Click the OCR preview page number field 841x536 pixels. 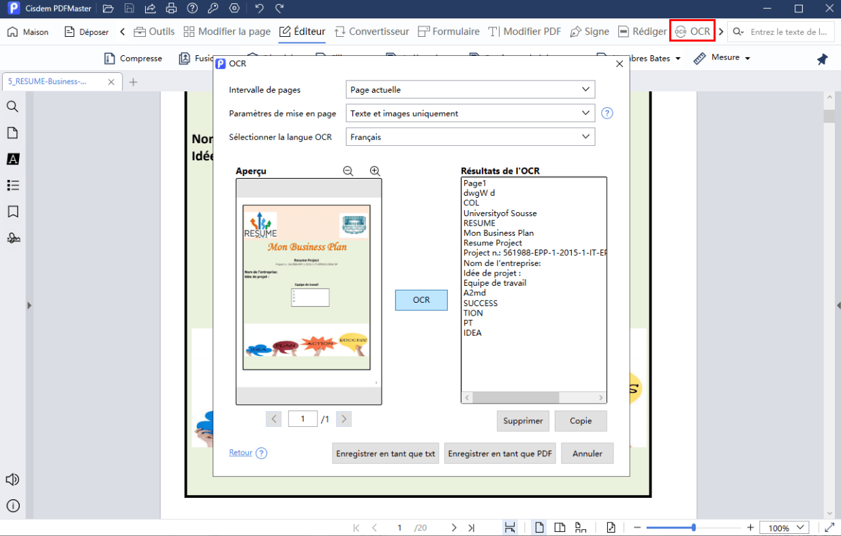(303, 419)
